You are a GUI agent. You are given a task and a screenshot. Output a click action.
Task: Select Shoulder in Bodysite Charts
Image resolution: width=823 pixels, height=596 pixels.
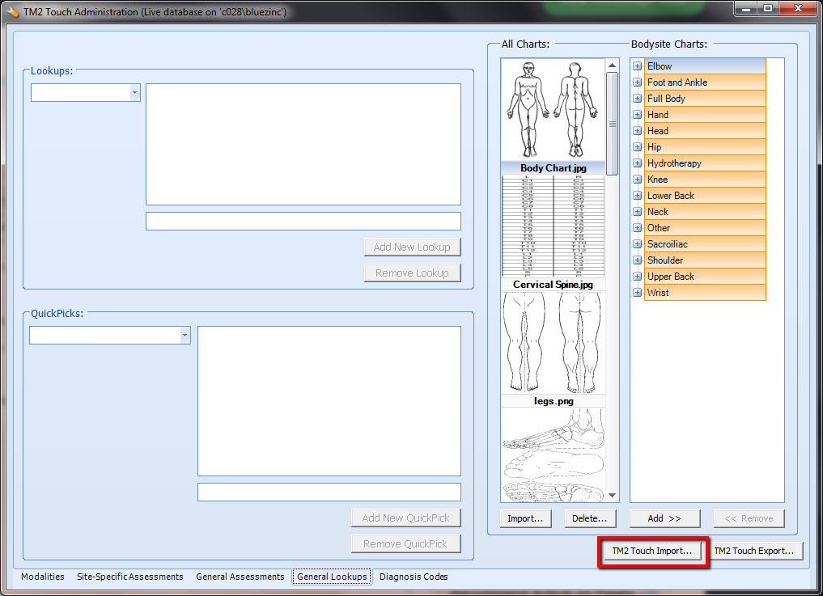tap(705, 260)
